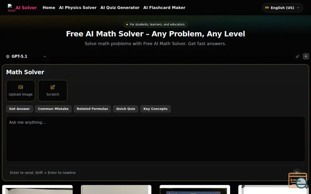Click the AI Solver logo image
This screenshot has width=311, height=194.
click(12, 8)
